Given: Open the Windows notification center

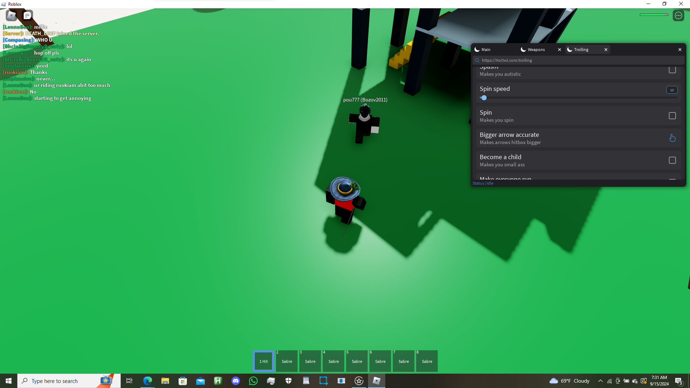Looking at the screenshot, I should 678,381.
